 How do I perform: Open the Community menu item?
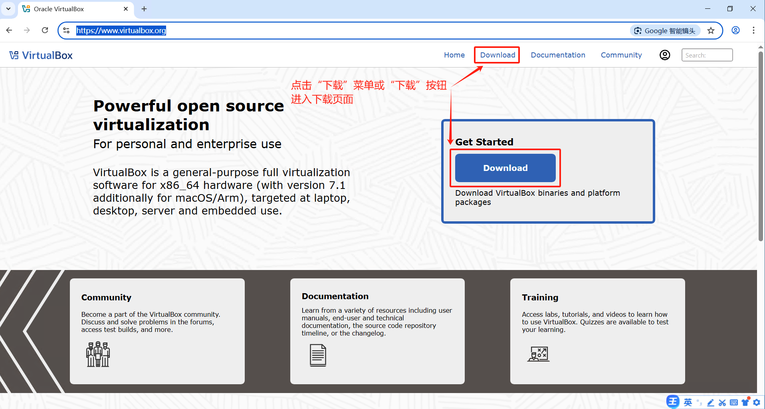pos(621,55)
